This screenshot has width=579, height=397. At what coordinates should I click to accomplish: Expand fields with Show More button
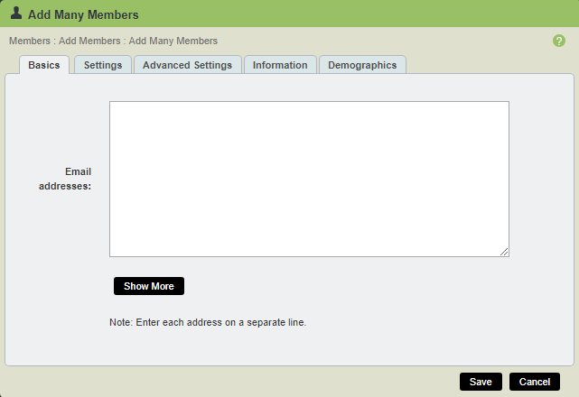[149, 286]
